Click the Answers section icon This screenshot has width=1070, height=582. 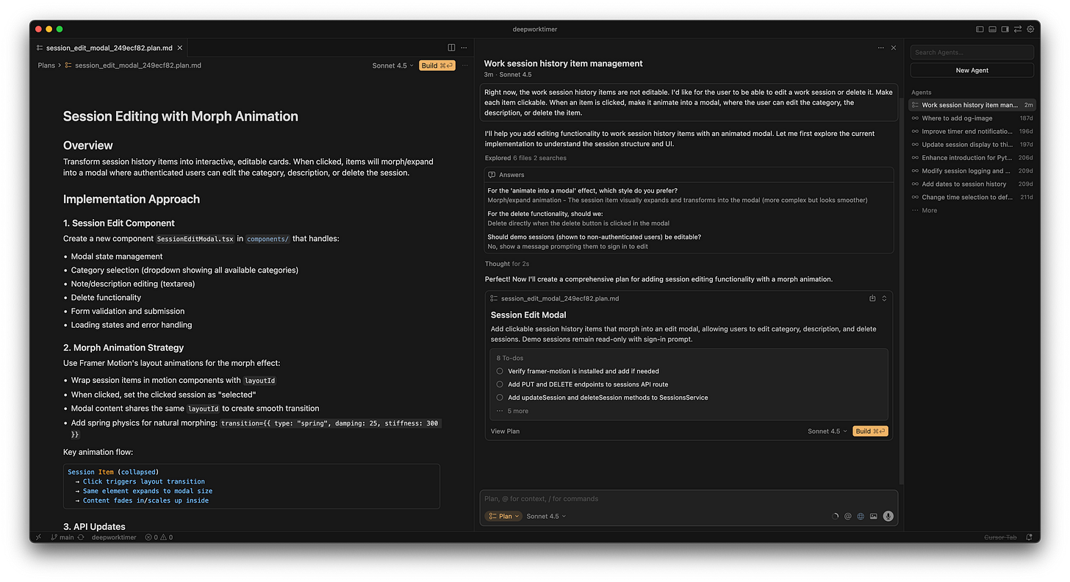492,175
